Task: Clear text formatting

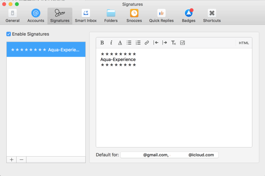Action: 174,43
